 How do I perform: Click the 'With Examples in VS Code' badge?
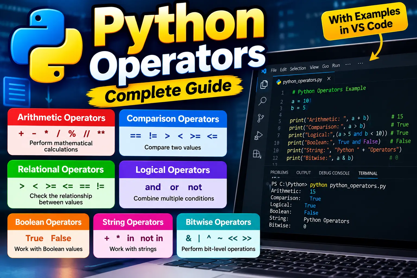[x=365, y=21]
